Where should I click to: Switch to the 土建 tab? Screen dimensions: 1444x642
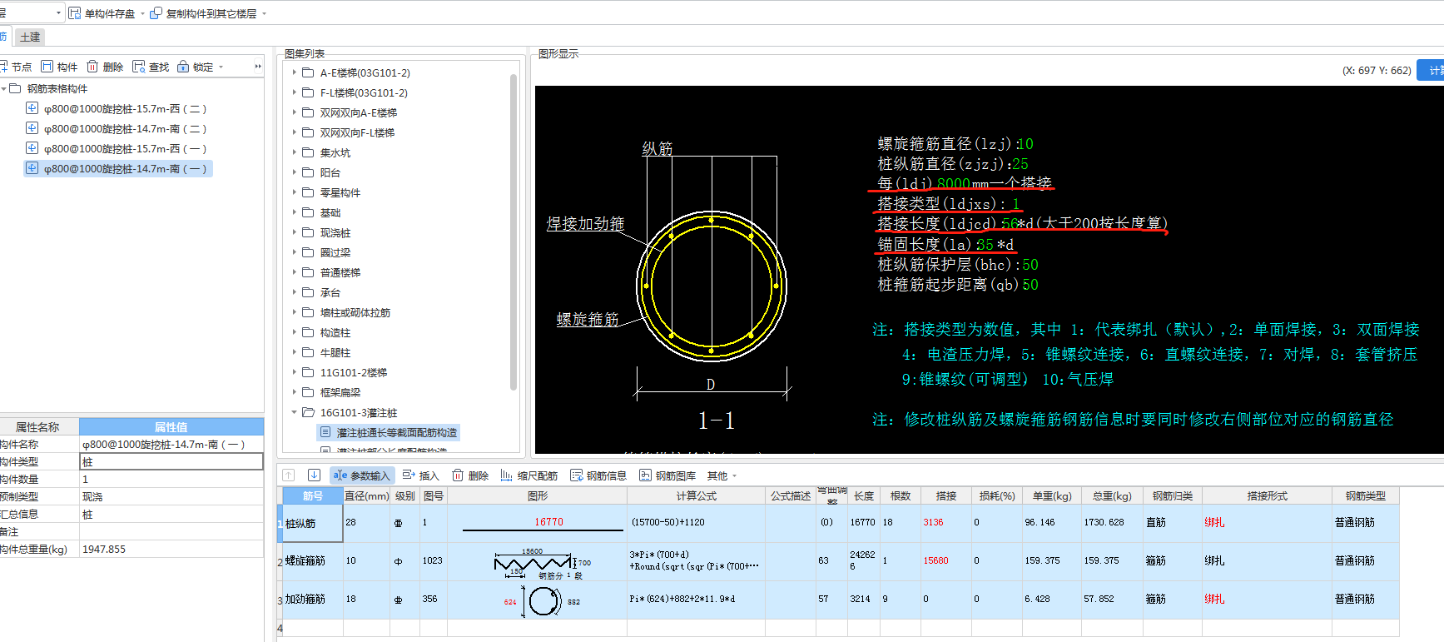pyautogui.click(x=30, y=37)
